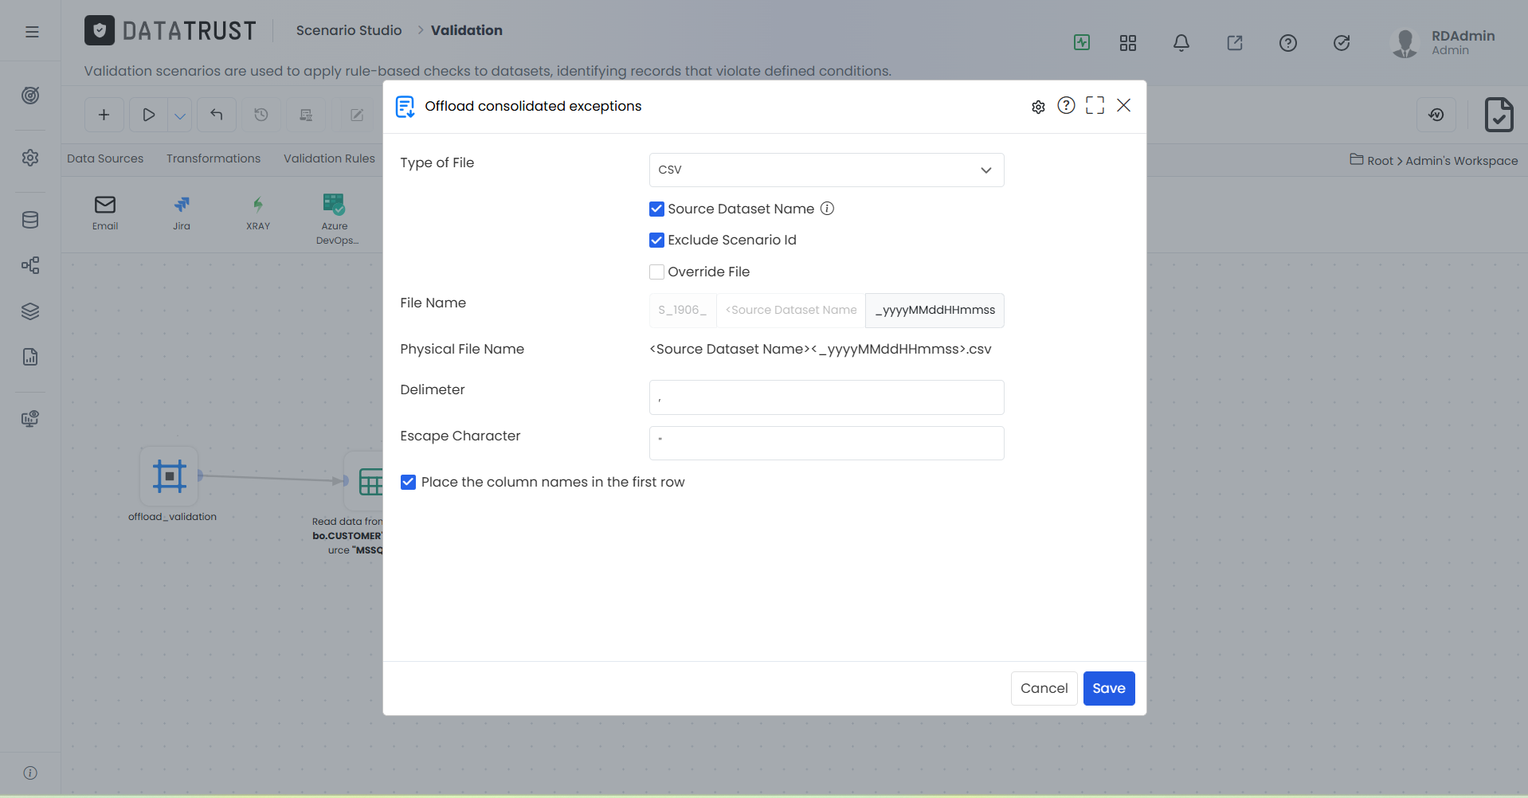Toggle the Source Dataset Name checkbox
Image resolution: width=1528 pixels, height=798 pixels.
pyautogui.click(x=656, y=209)
